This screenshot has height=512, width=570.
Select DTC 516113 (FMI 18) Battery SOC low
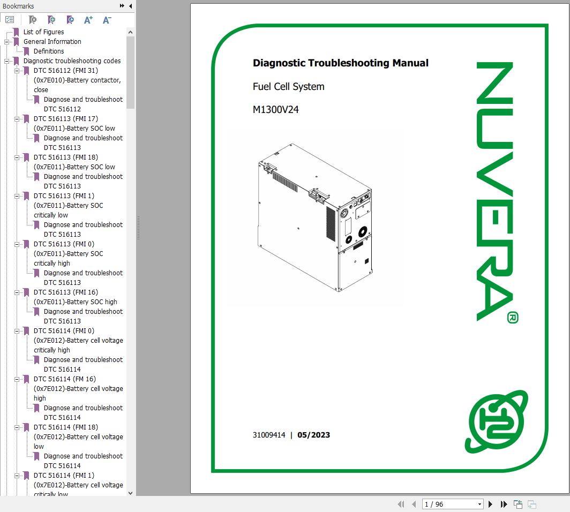74,162
